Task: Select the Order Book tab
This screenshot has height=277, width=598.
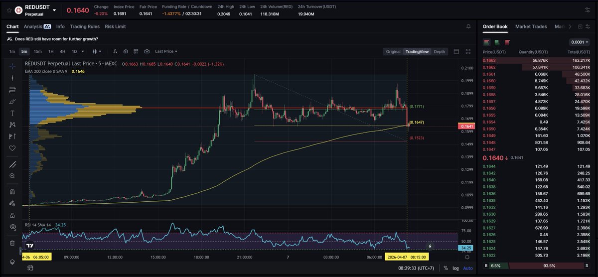Action: [x=495, y=26]
